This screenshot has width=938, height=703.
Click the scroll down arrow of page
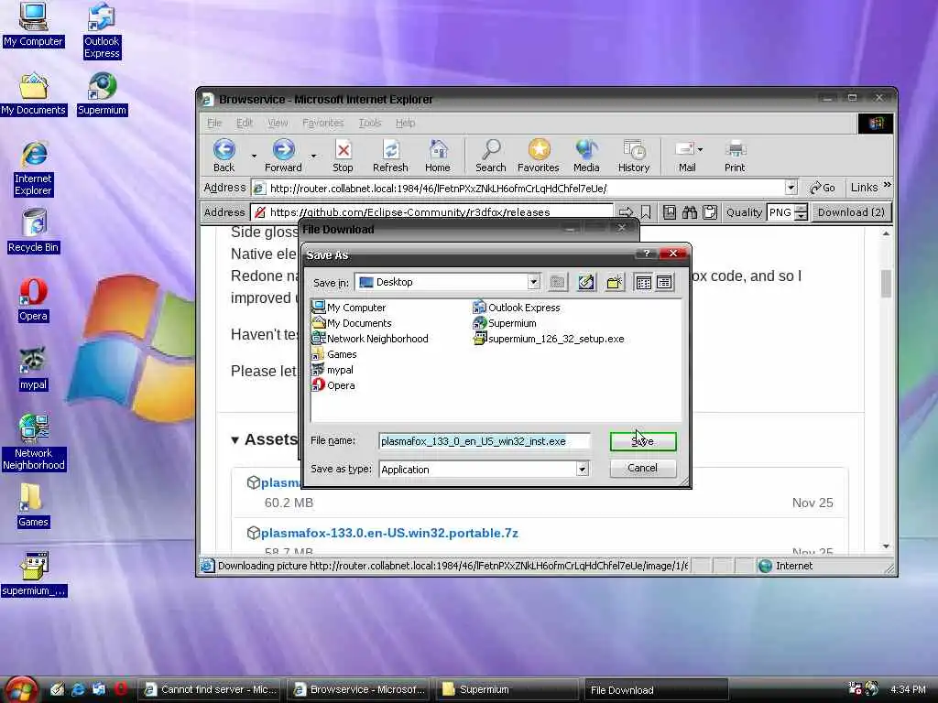point(886,546)
